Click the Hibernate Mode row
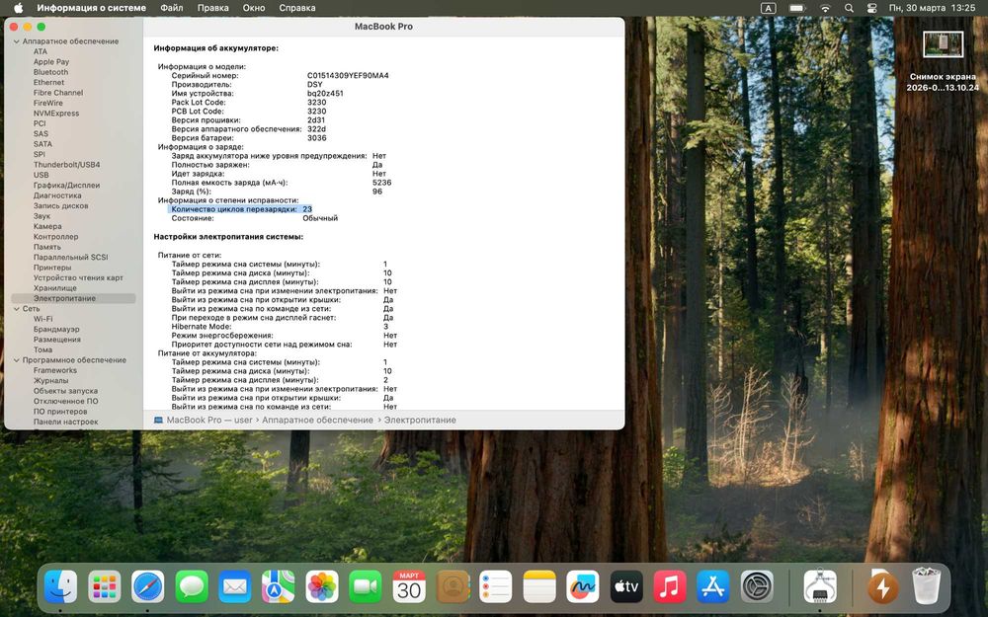The height and width of the screenshot is (617, 988). click(280, 327)
